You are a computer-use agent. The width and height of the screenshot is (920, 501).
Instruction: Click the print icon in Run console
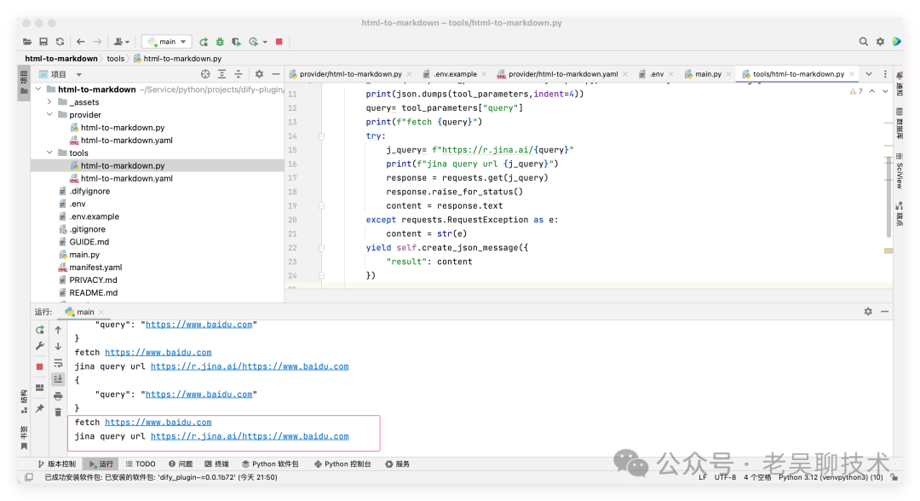(58, 396)
